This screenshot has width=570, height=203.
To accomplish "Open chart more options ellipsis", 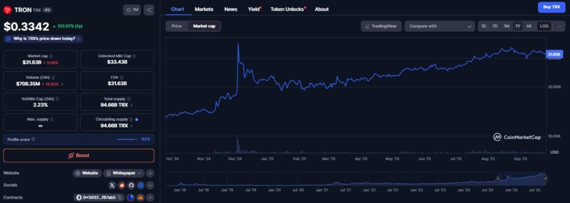I will (x=559, y=26).
